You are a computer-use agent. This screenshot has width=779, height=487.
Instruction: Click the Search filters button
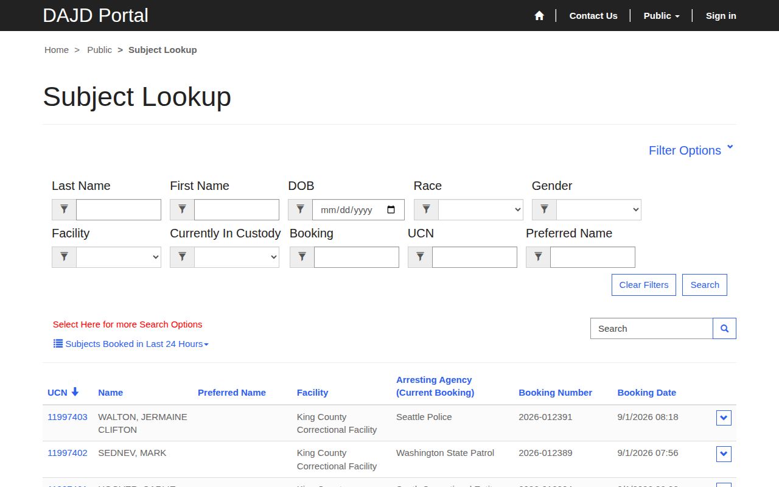click(705, 285)
